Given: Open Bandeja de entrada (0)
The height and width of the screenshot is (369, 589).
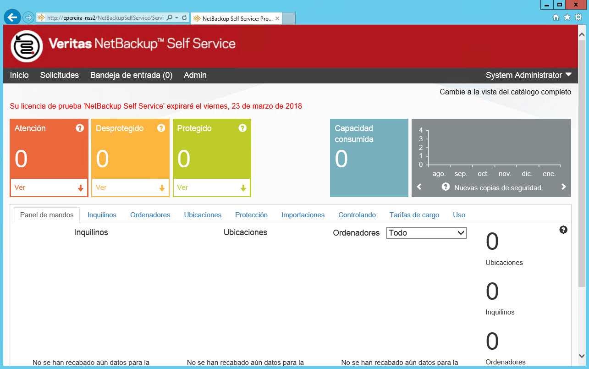Looking at the screenshot, I should pos(131,75).
